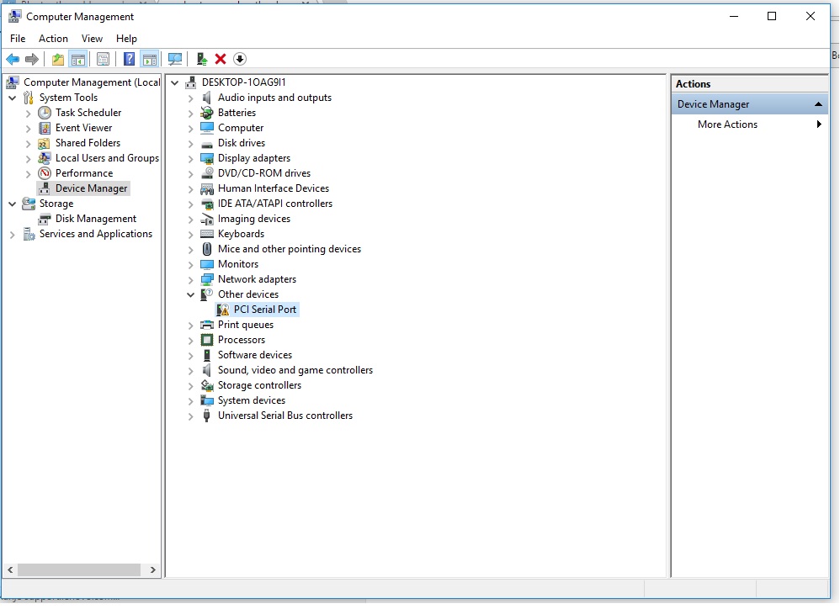Toggle Show/Hide Action Pane button
The height and width of the screenshot is (609, 840).
(149, 59)
